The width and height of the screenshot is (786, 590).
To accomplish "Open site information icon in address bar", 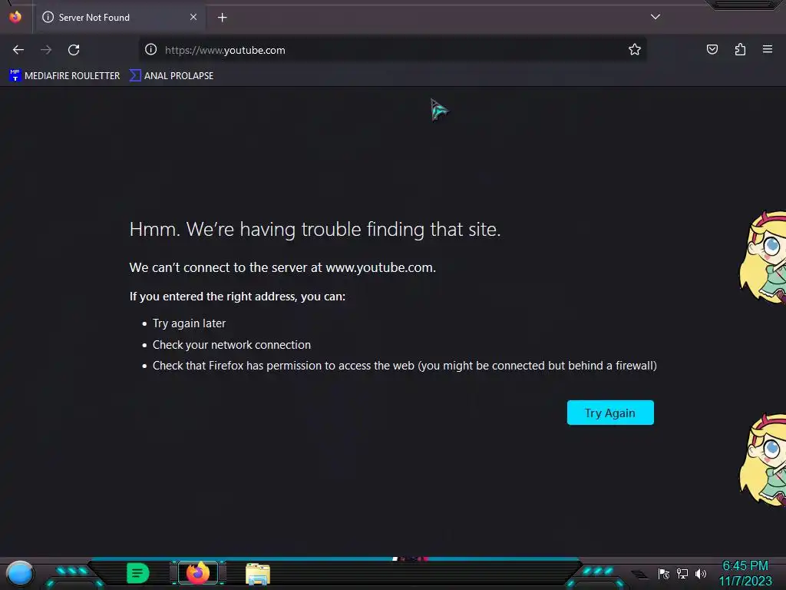I will pos(151,49).
